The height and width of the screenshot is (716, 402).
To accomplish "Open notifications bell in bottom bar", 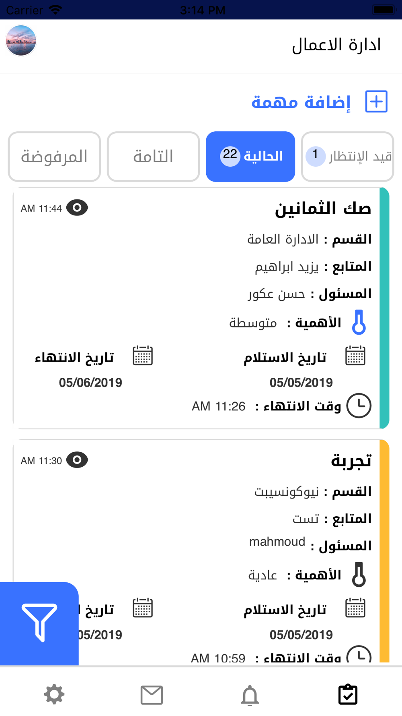I will tap(250, 695).
